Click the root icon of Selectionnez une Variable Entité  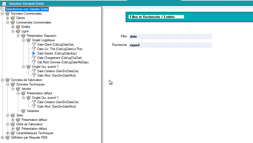[x=2, y=9]
